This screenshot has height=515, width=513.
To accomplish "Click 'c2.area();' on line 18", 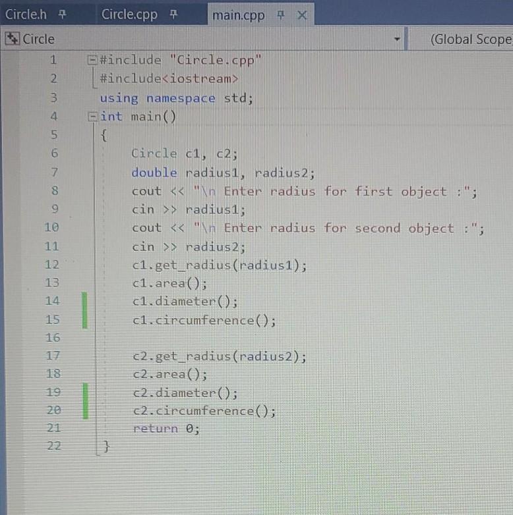I will [170, 375].
